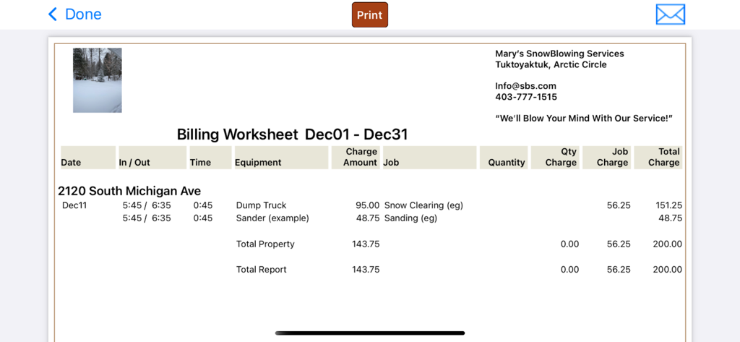The height and width of the screenshot is (342, 740).
Task: Click the Total Property label
Action: tap(265, 244)
